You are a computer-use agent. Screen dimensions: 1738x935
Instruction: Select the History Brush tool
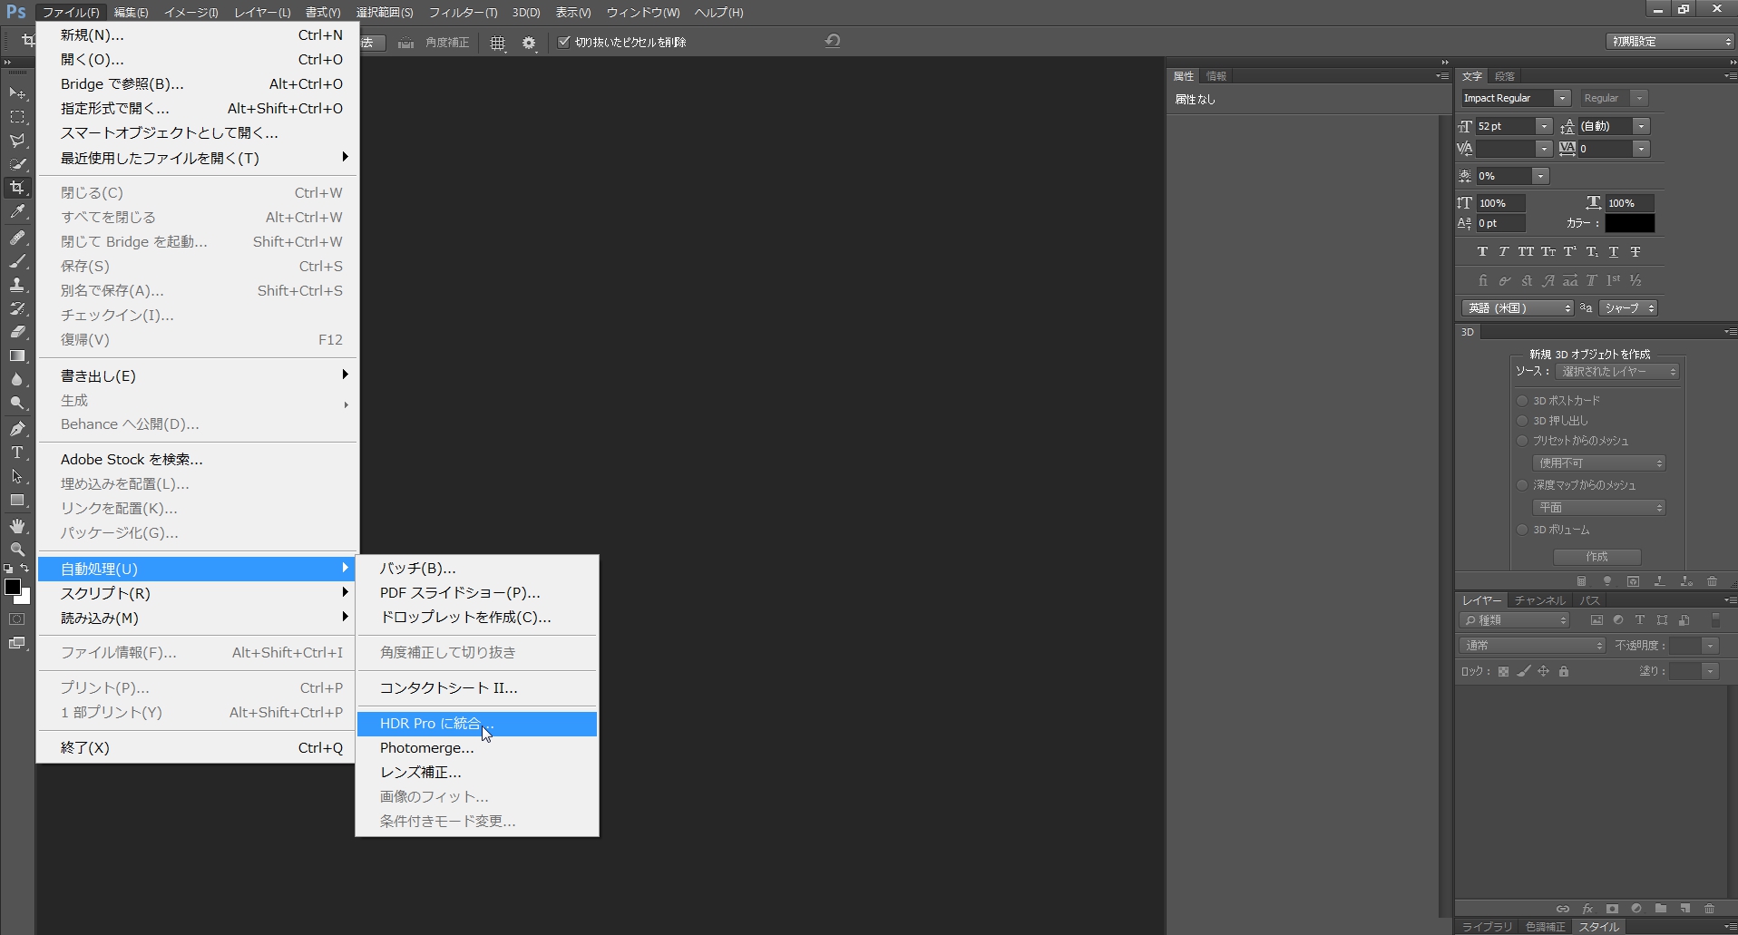click(x=17, y=308)
